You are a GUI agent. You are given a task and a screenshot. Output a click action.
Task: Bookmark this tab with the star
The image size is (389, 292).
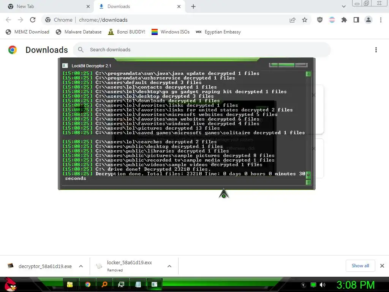click(x=305, y=20)
